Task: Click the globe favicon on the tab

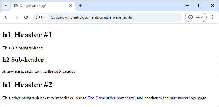Action: pyautogui.click(x=16, y=5)
